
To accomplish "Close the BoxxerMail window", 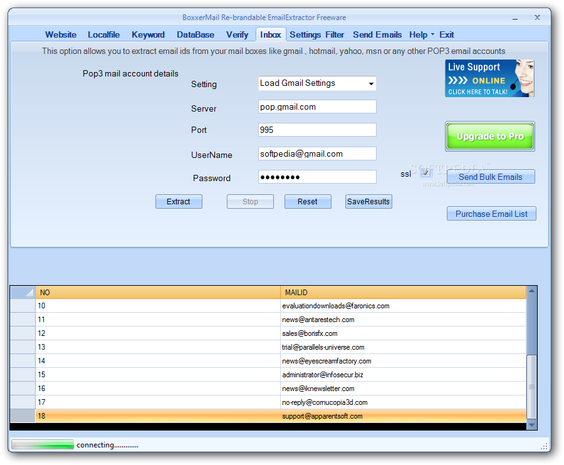I will pos(537,18).
